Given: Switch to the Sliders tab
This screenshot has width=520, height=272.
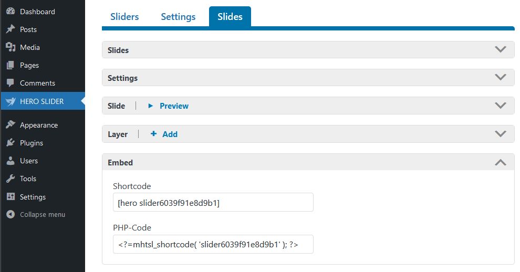Looking at the screenshot, I should point(124,17).
